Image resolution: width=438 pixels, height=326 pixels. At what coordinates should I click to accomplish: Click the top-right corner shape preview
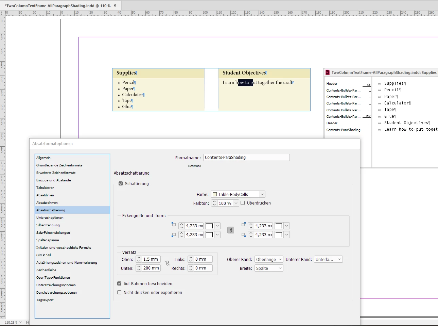coord(279,226)
